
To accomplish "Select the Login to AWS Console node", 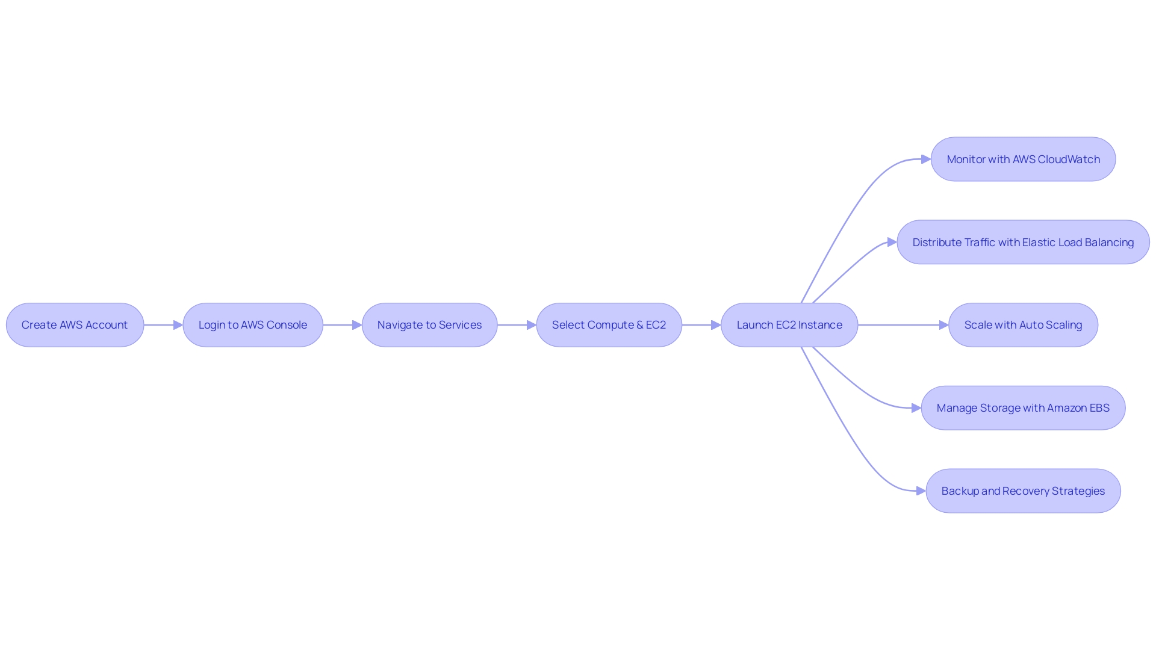I will click(252, 324).
